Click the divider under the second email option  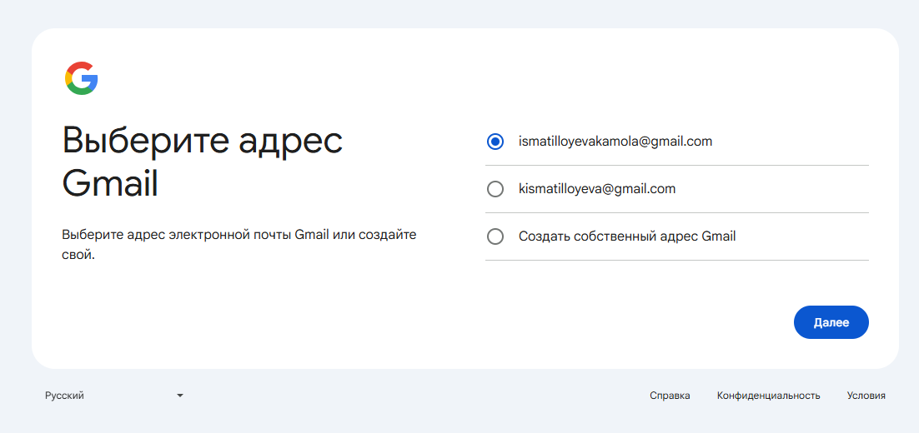point(677,213)
